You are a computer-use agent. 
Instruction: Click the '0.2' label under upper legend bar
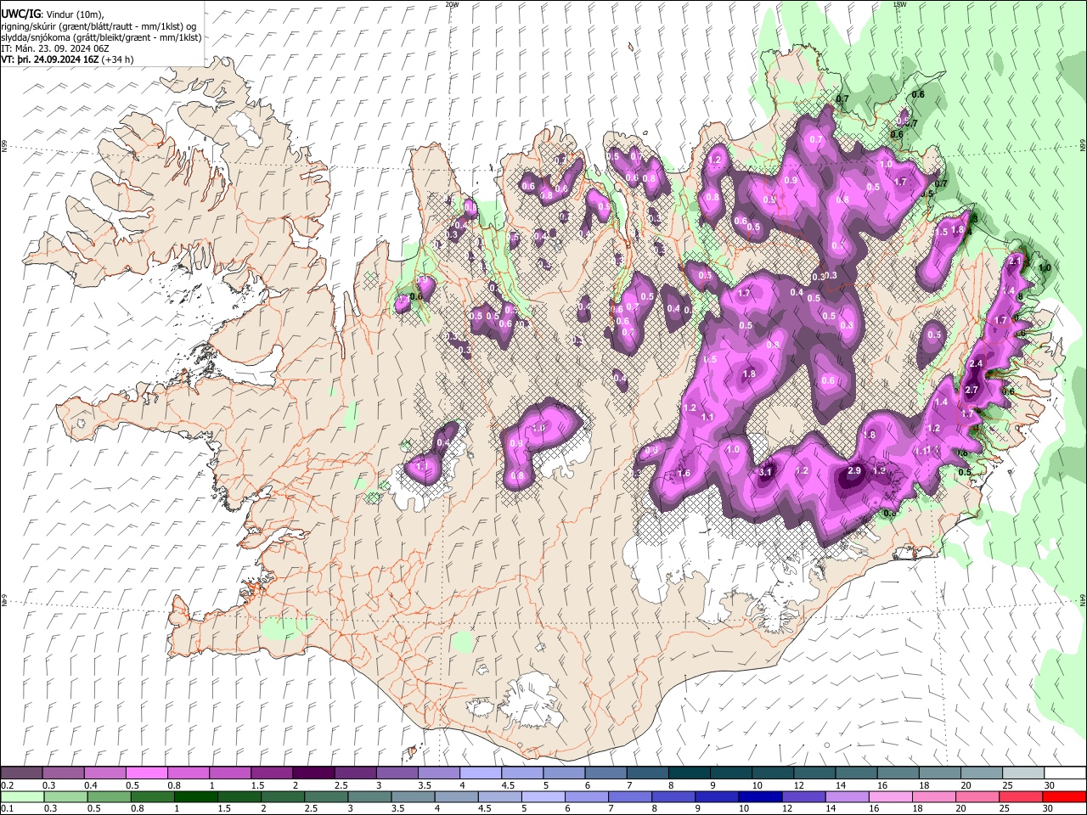click(8, 785)
